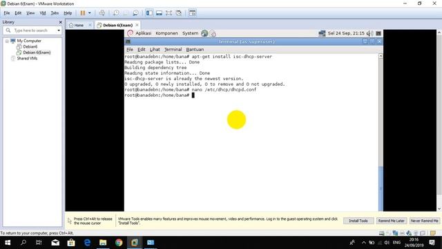Open Windows taskbar search
This screenshot has height=249, width=442.
[23, 243]
